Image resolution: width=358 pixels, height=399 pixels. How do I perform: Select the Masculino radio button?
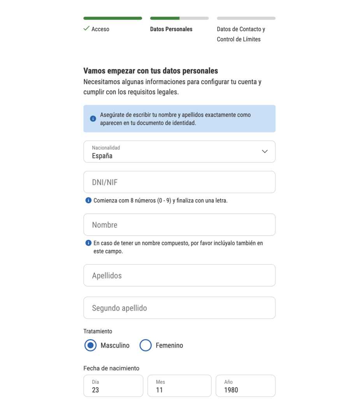(91, 345)
